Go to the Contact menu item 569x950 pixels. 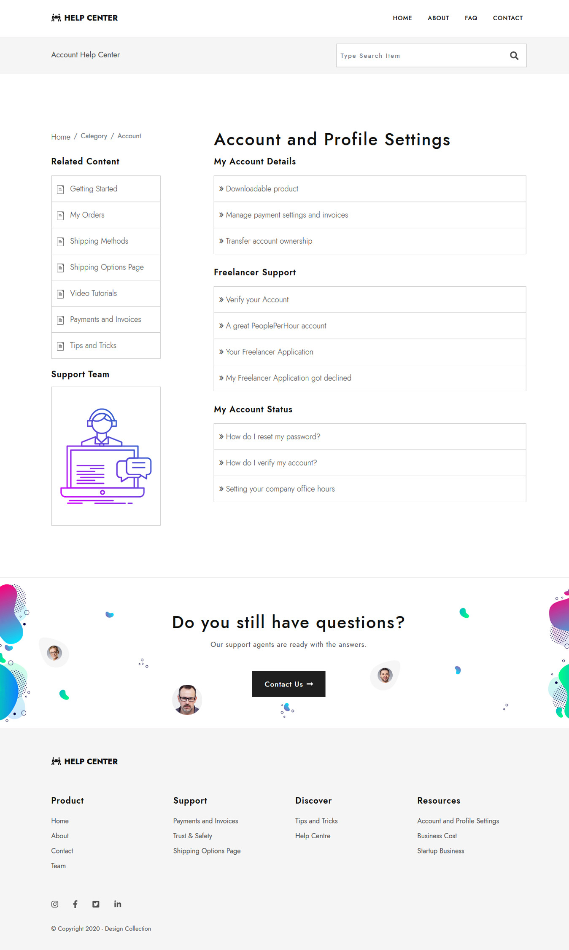[507, 18]
